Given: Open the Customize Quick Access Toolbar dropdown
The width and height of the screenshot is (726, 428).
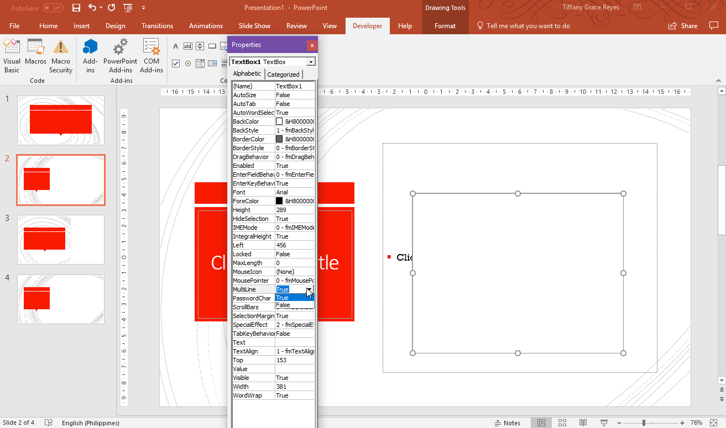Looking at the screenshot, I should [x=144, y=8].
